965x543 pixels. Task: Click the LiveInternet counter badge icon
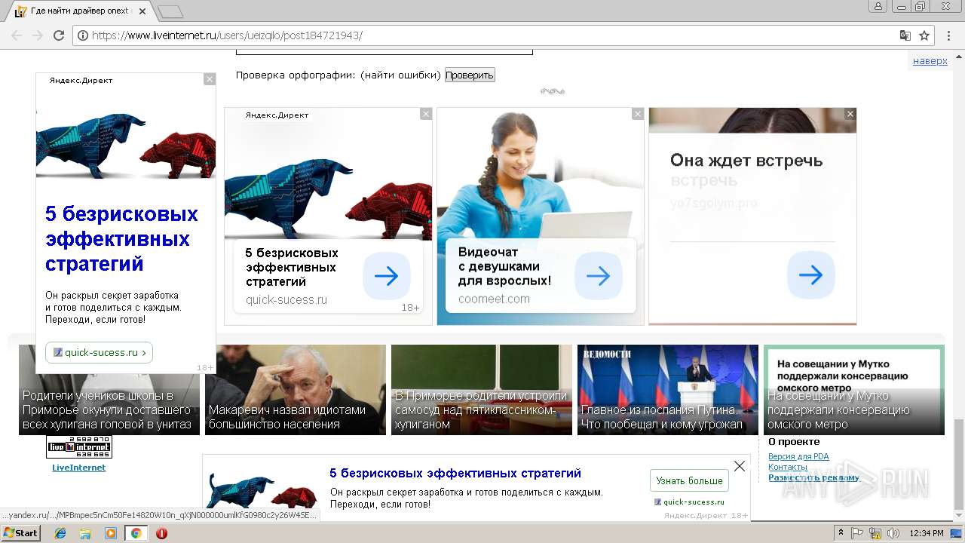79,447
